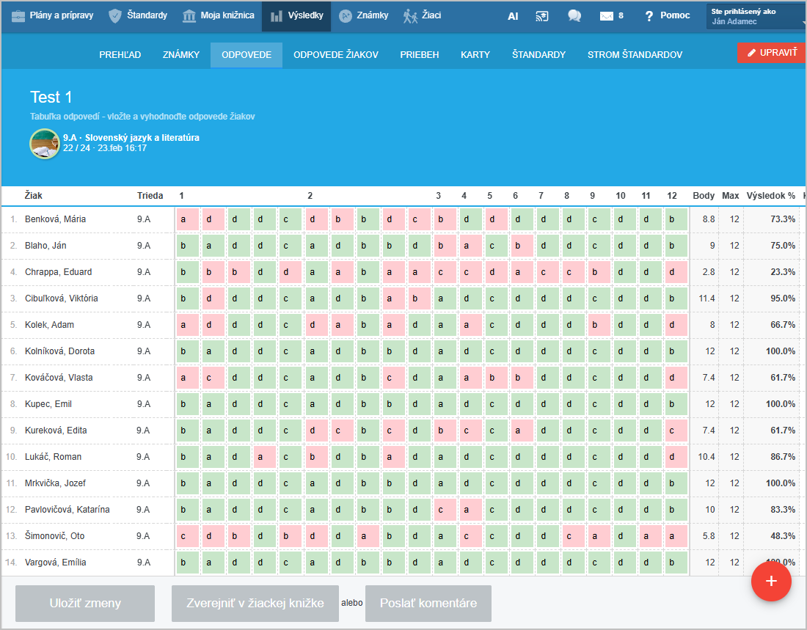Go to Moja knižnica library
This screenshot has width=807, height=630.
(x=219, y=15)
